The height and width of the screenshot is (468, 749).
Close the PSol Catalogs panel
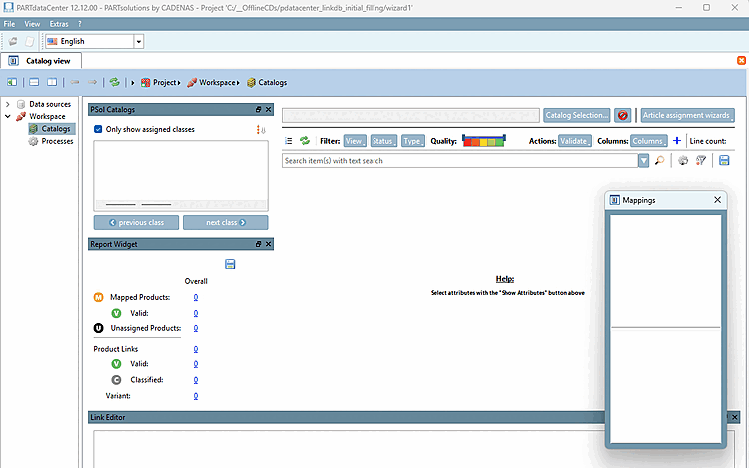click(268, 109)
